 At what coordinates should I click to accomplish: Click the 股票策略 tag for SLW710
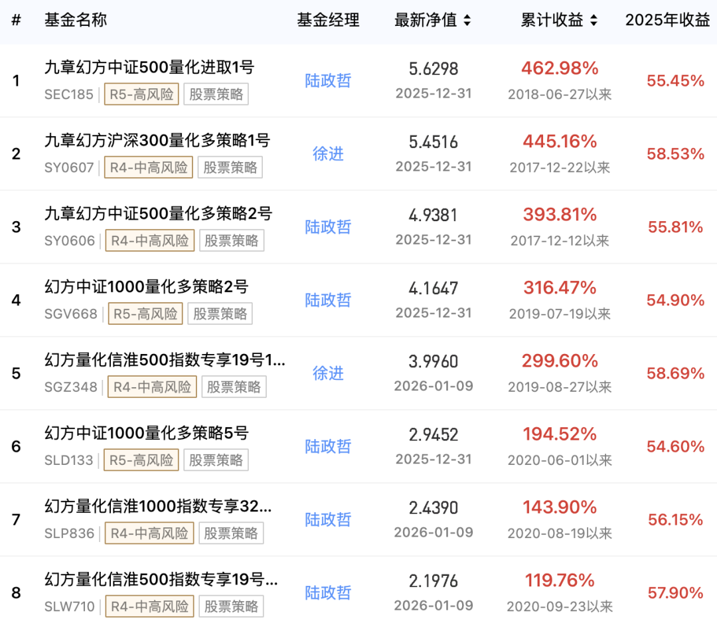231,606
